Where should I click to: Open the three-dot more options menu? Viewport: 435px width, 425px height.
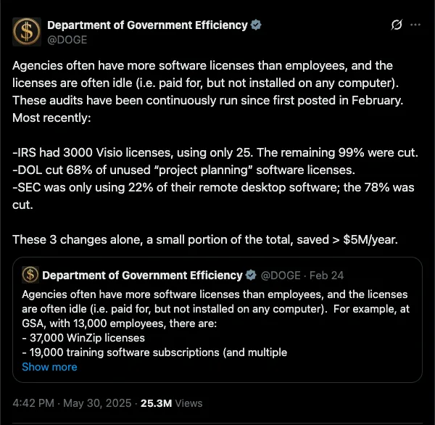(x=415, y=25)
